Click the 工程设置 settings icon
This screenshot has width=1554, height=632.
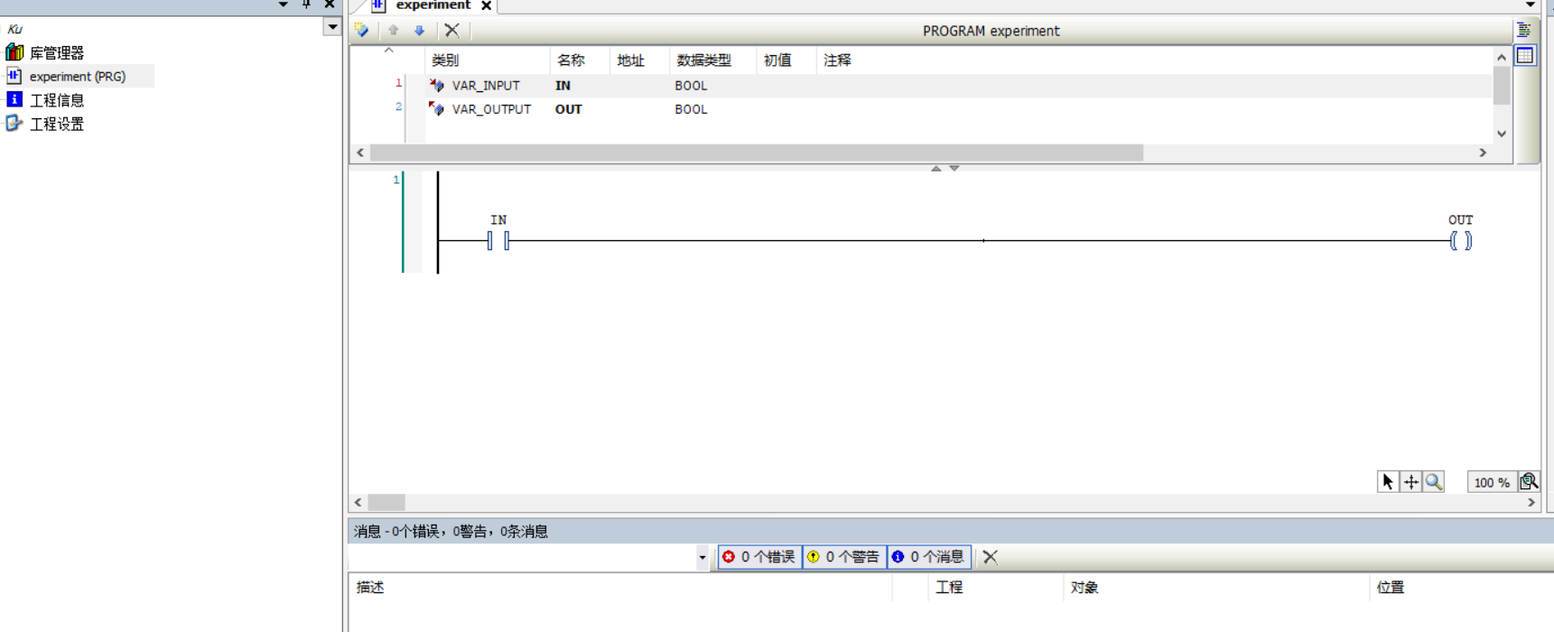(x=14, y=123)
